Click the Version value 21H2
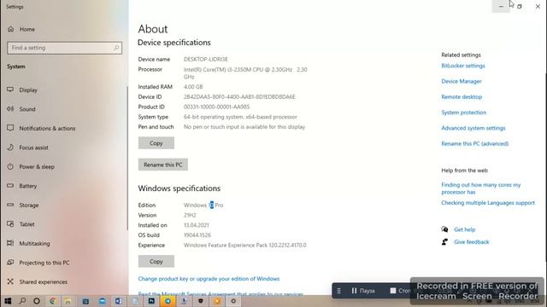This screenshot has width=547, height=307. tap(190, 215)
